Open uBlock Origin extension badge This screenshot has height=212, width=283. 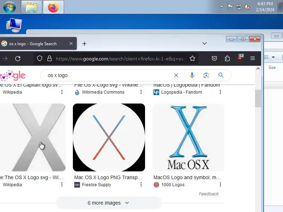point(240,58)
